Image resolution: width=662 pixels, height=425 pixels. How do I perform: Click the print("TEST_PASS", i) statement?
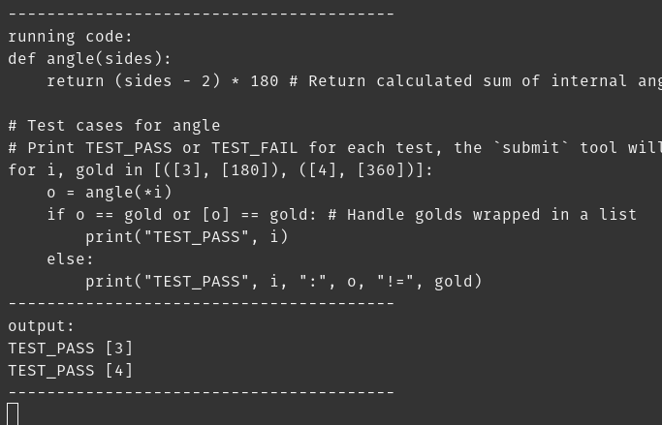186,237
